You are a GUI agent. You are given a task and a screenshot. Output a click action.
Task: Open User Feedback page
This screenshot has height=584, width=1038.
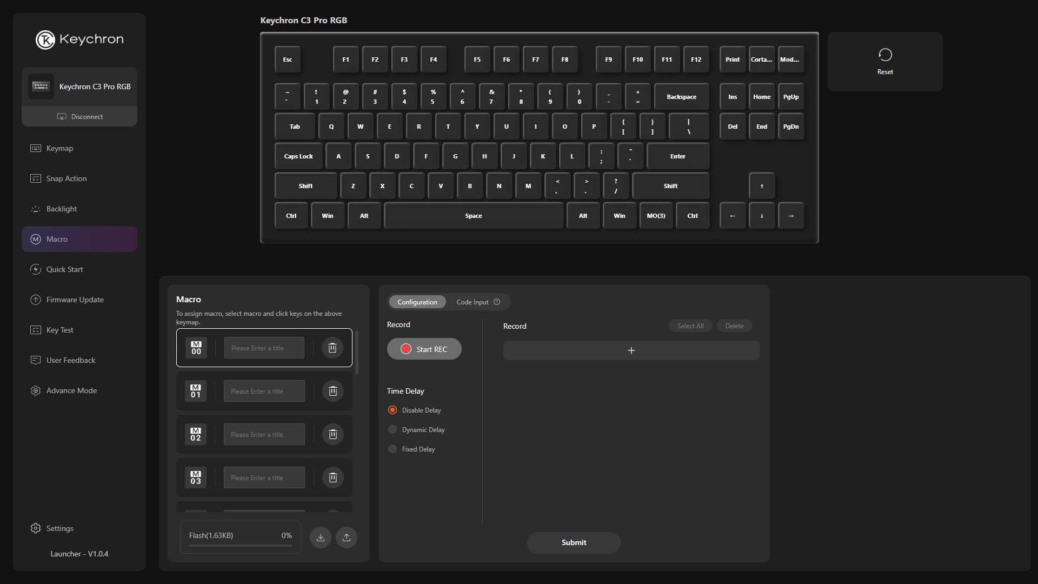79,360
